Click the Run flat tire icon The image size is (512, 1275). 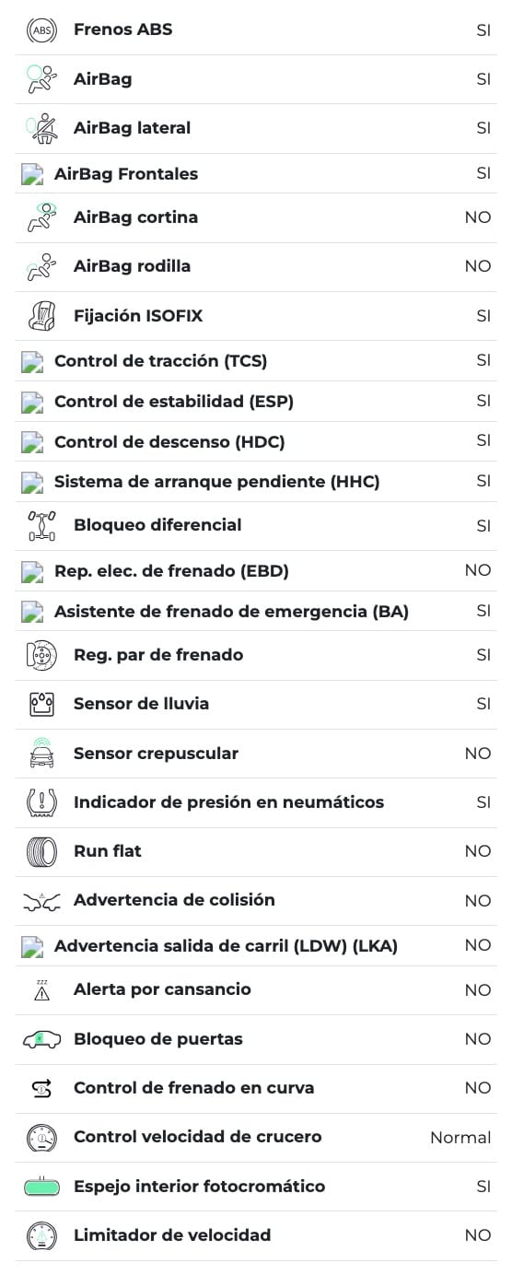point(41,851)
